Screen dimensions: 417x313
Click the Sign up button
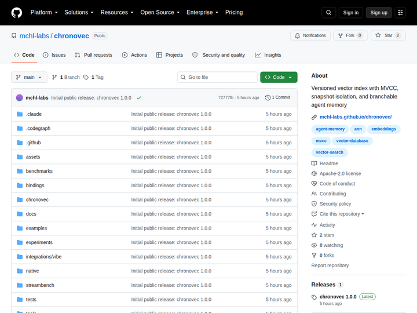pos(379,13)
